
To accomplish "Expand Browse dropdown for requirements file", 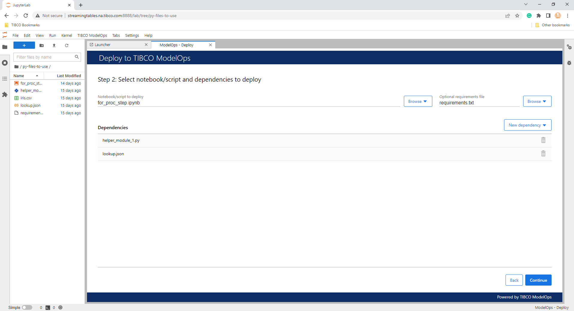I will pyautogui.click(x=537, y=101).
